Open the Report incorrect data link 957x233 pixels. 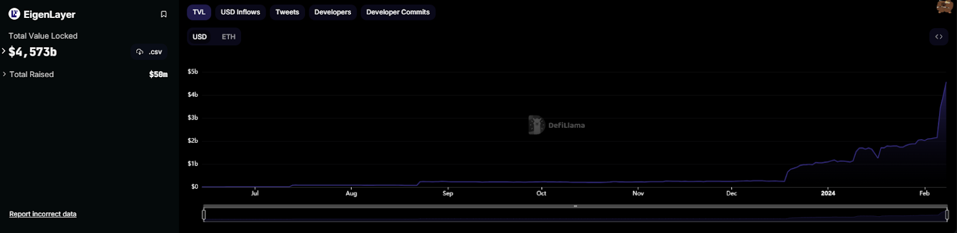click(x=43, y=214)
